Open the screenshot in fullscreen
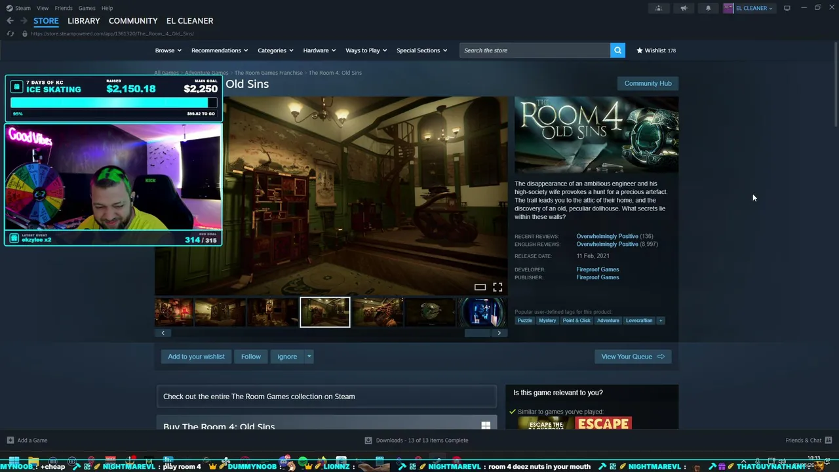This screenshot has height=472, width=839. (x=498, y=287)
